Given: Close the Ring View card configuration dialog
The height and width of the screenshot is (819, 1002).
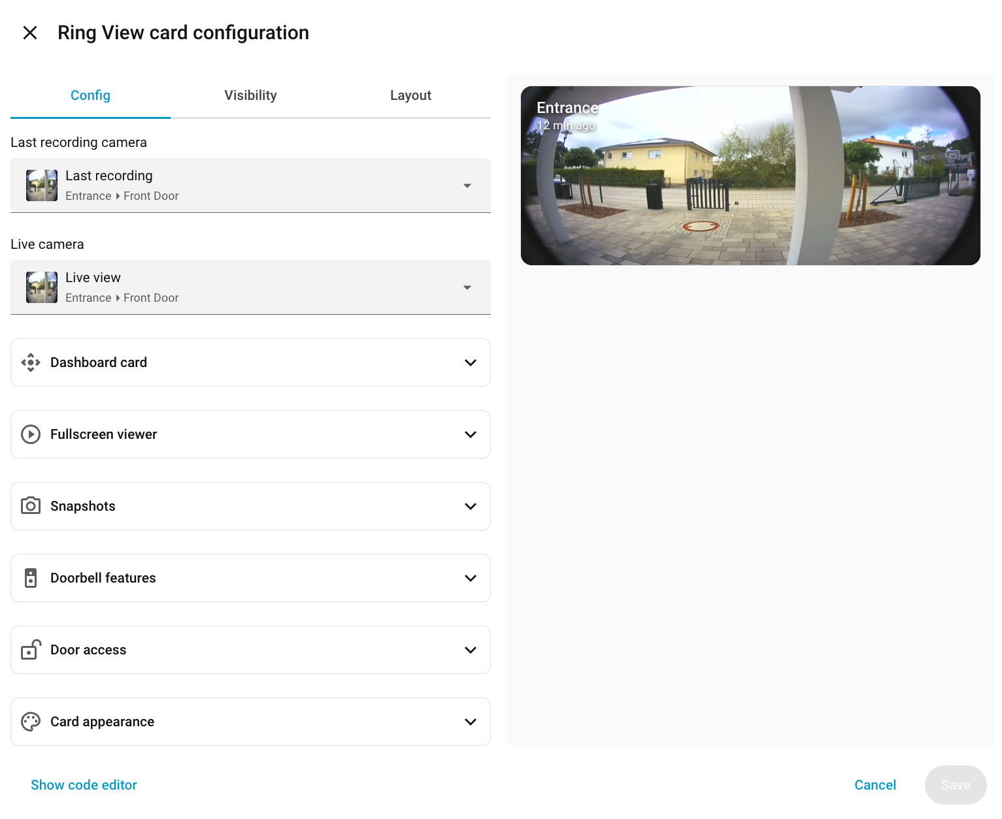Looking at the screenshot, I should (x=30, y=33).
